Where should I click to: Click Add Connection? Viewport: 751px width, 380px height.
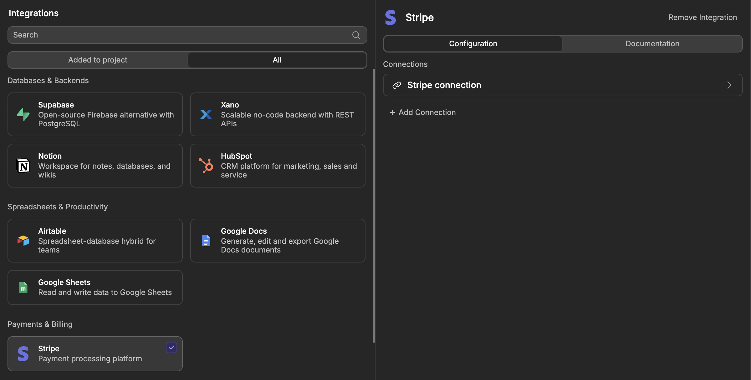click(x=422, y=112)
